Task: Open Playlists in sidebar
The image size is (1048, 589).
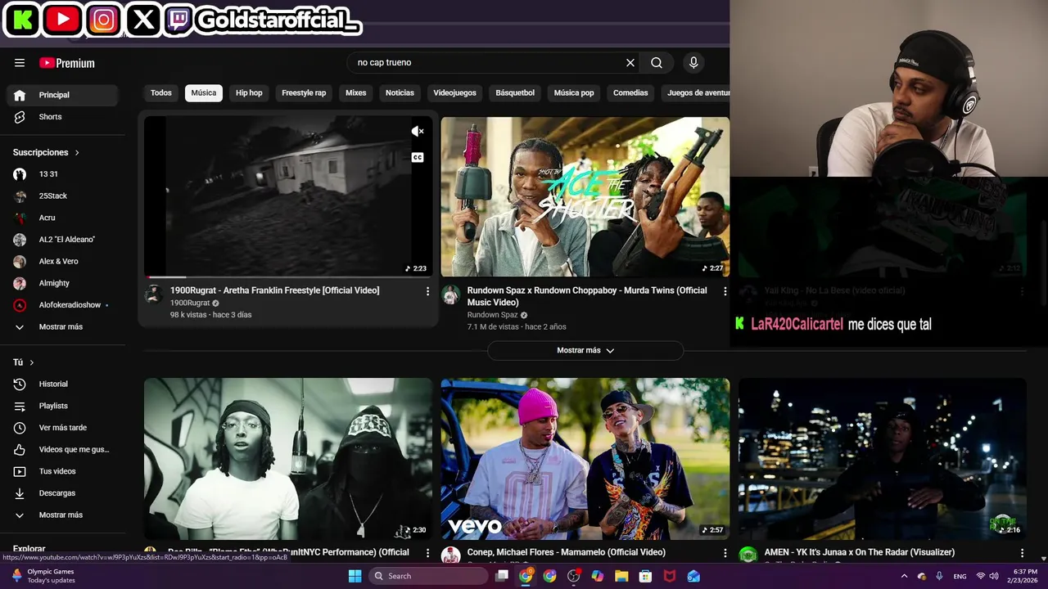Action: point(62,406)
